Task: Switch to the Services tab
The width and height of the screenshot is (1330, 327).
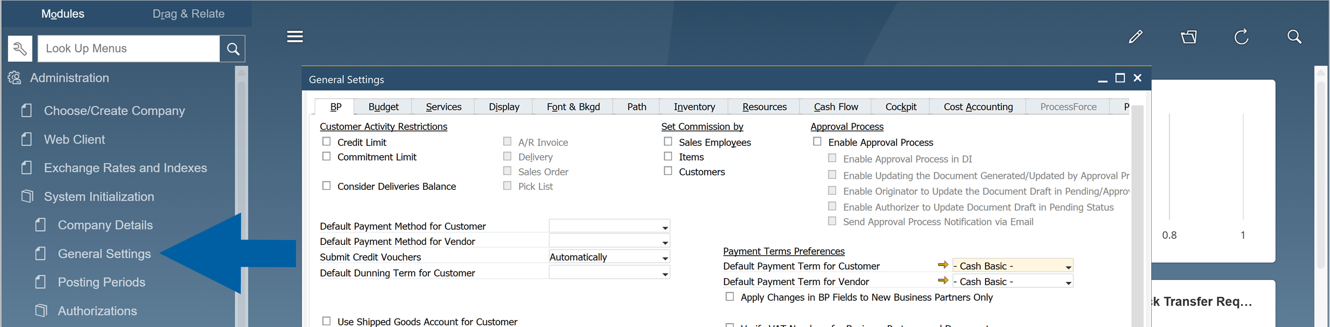Action: (443, 107)
